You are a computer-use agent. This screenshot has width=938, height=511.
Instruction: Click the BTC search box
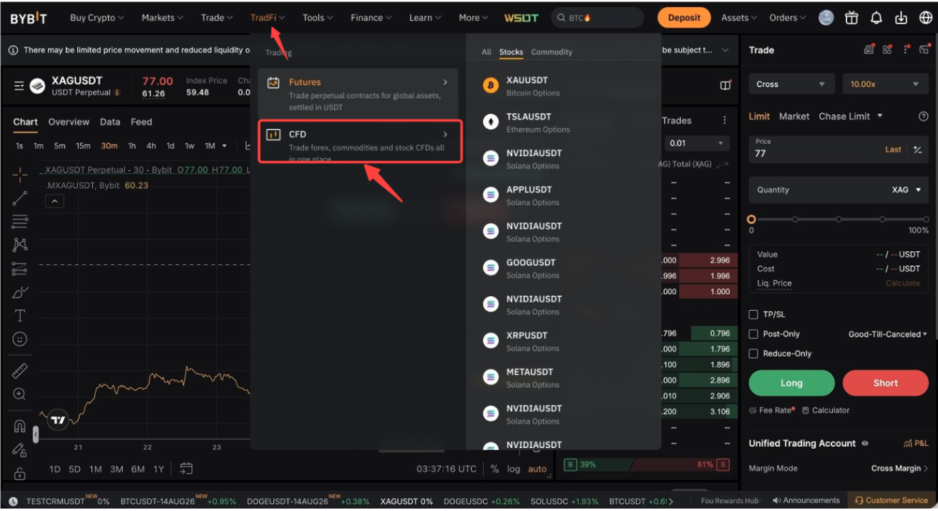(x=597, y=18)
